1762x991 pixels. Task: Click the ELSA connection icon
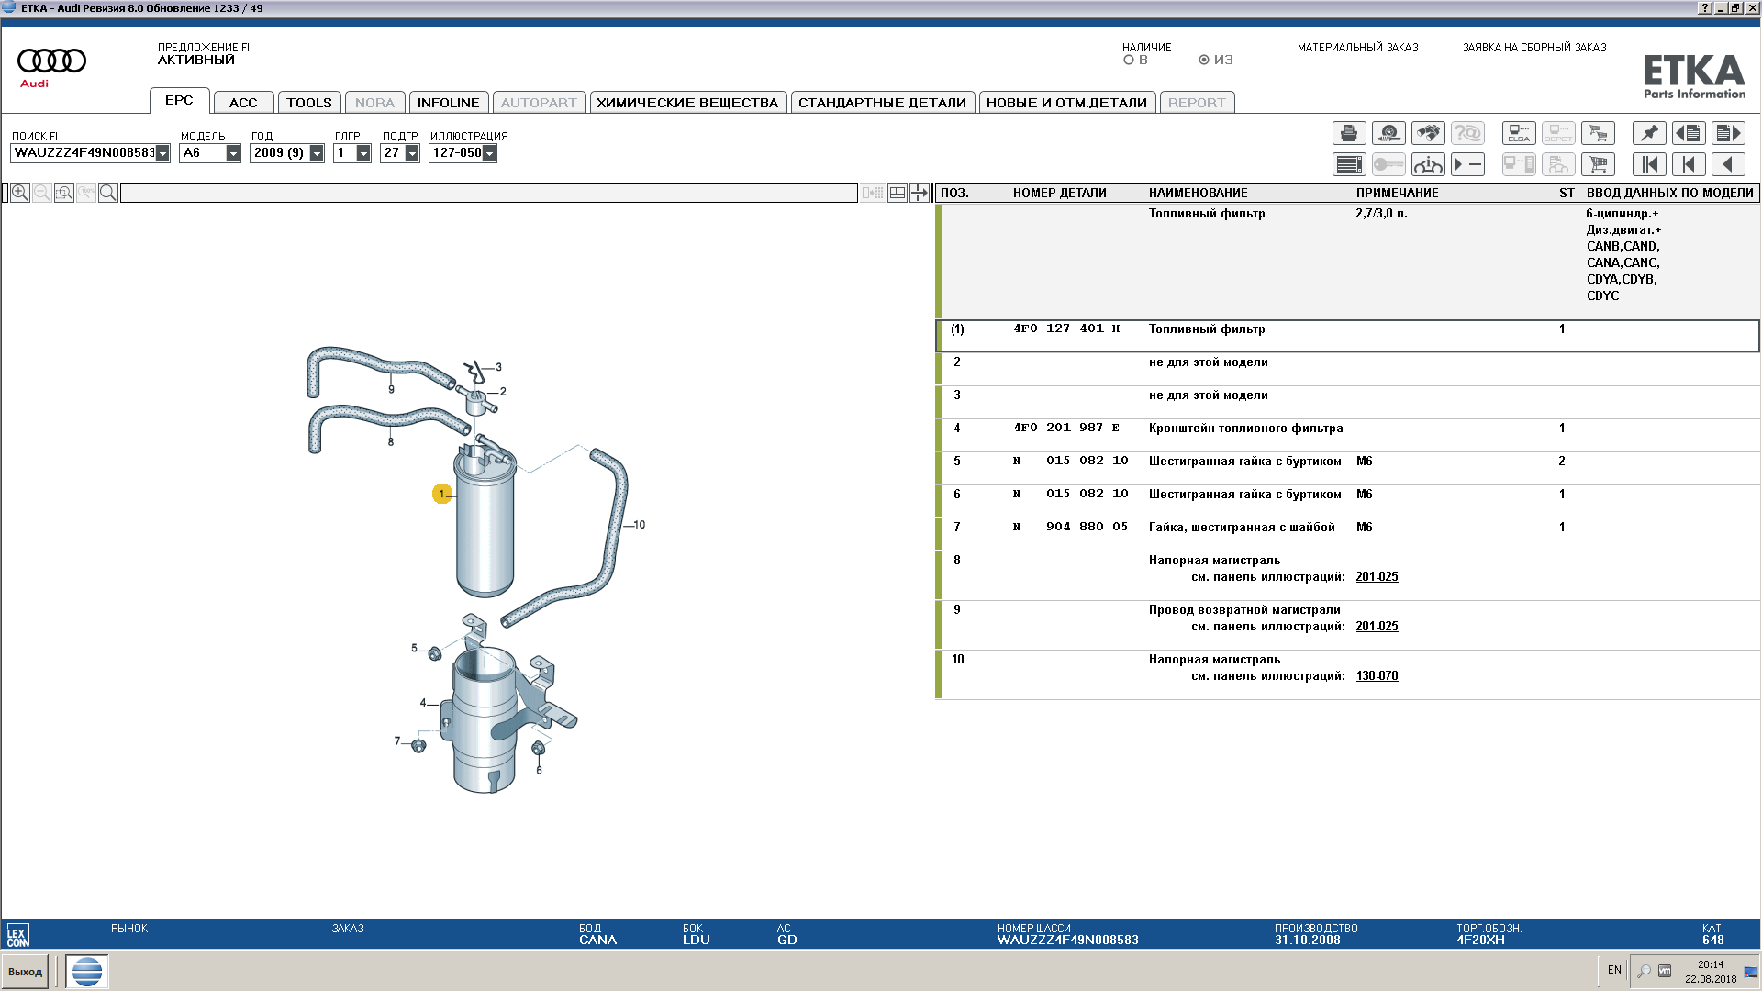click(1518, 134)
